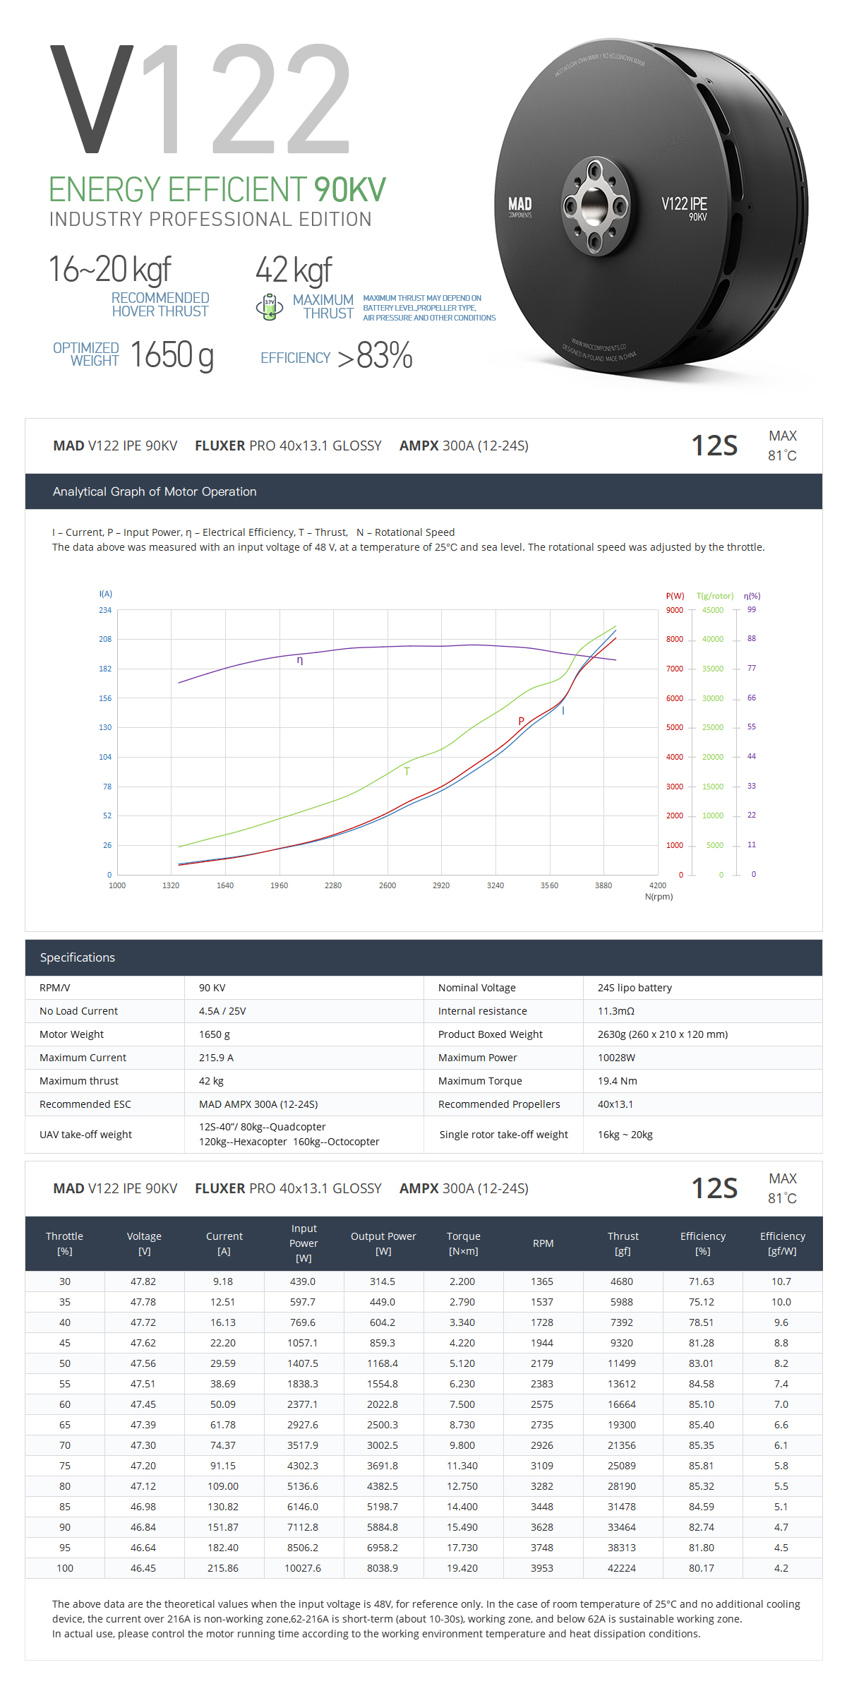Screen dimensions: 847x1703
Task: Click the Maximum Torque 19.4 Nm value
Action: pyautogui.click(x=618, y=1081)
